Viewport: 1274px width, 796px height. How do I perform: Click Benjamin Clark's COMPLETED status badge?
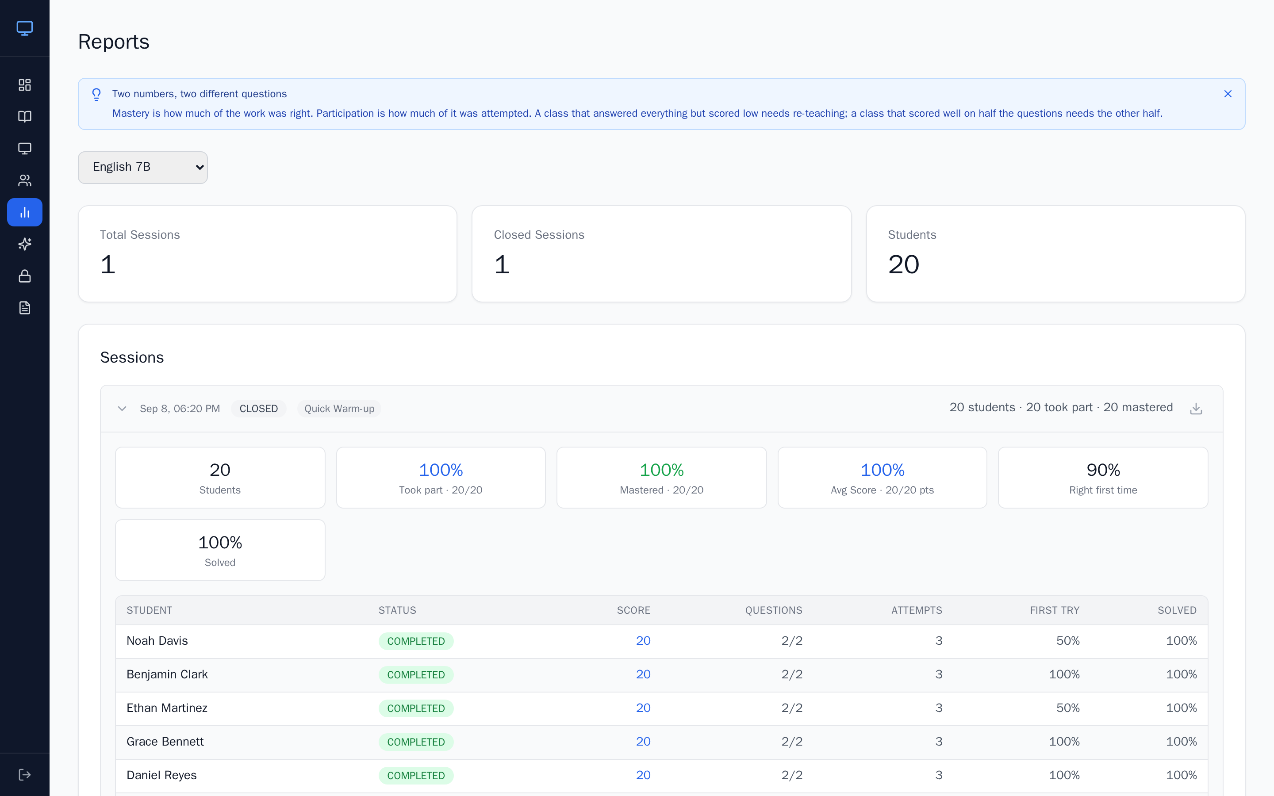[x=416, y=675]
